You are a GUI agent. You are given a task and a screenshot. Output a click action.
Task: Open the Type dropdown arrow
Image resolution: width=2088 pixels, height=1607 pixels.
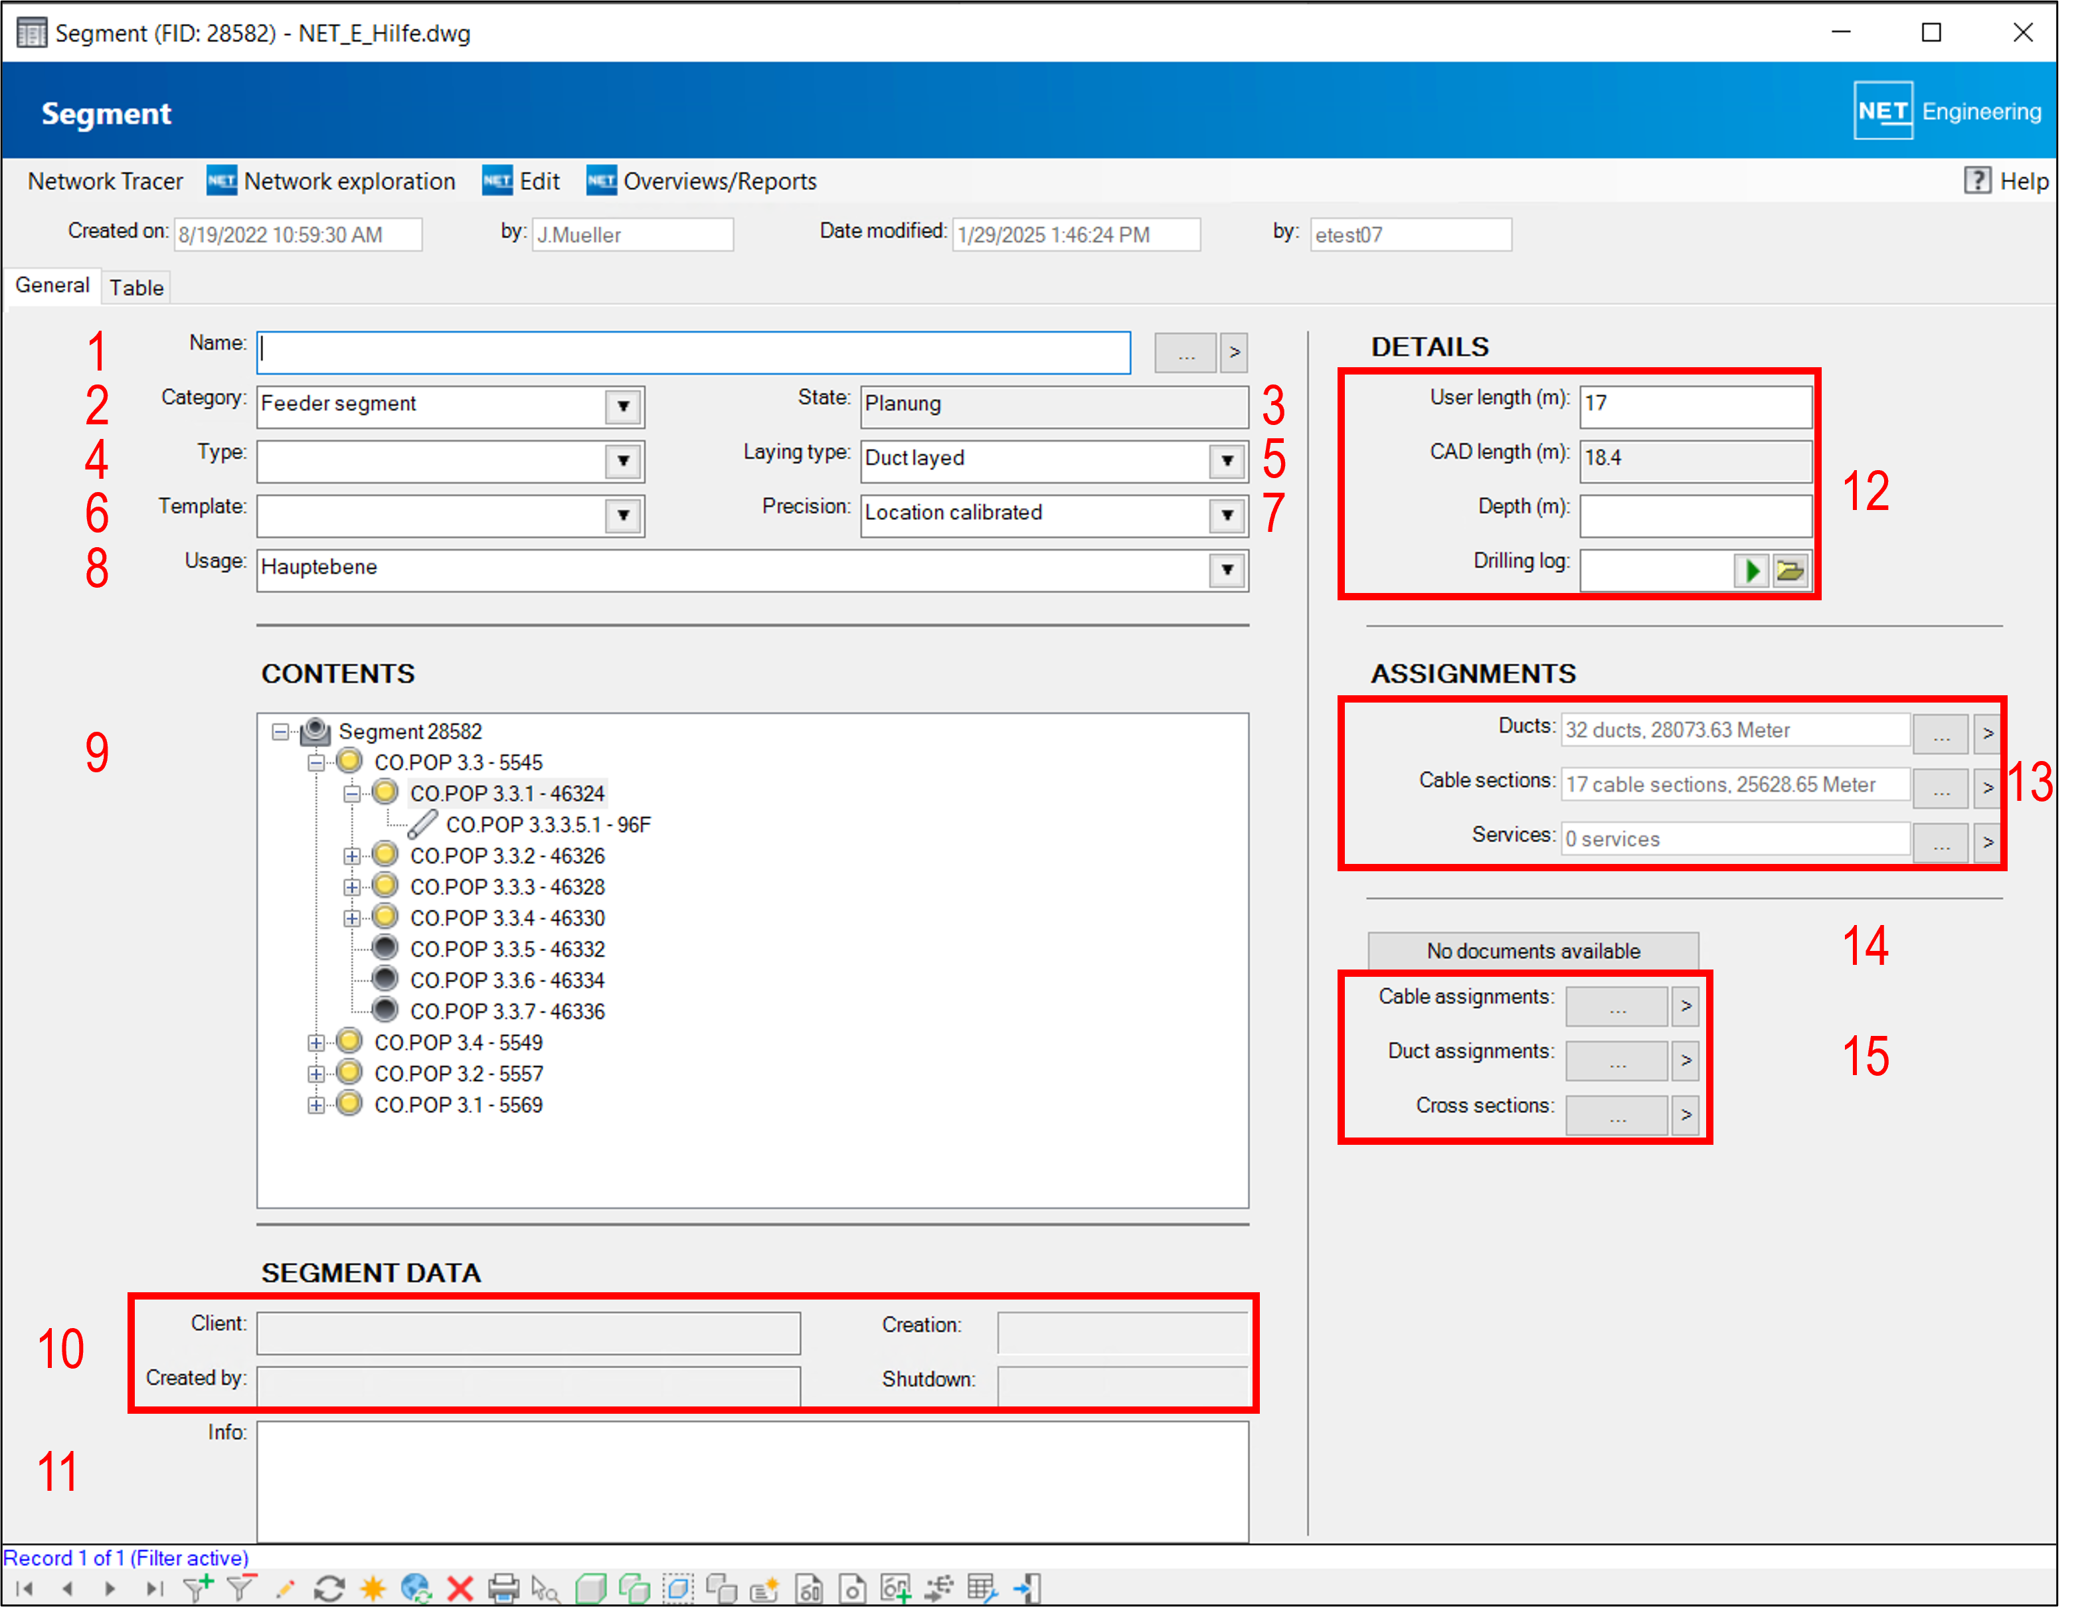coord(624,461)
